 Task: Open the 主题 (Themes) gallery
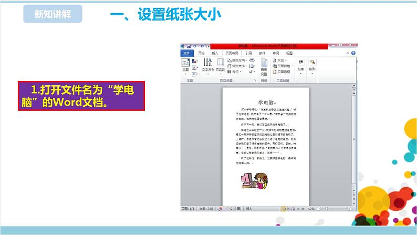click(x=185, y=66)
